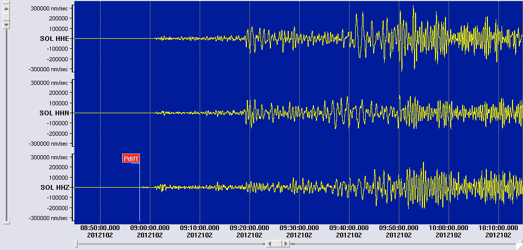The width and height of the screenshot is (523, 250).
Task: Click the 10:00:00.000 time axis label
Action: 448,228
